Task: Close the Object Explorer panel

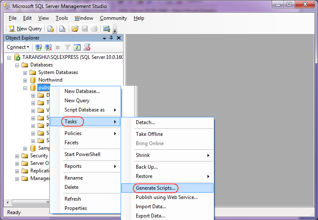Action: point(119,38)
